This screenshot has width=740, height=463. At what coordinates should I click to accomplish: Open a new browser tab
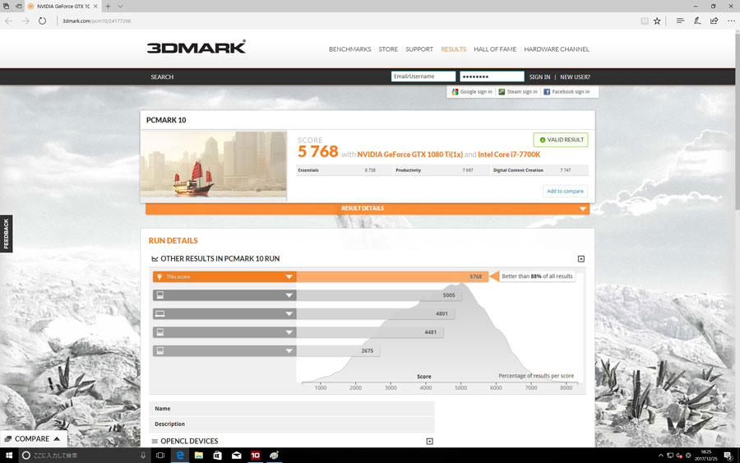pos(108,6)
